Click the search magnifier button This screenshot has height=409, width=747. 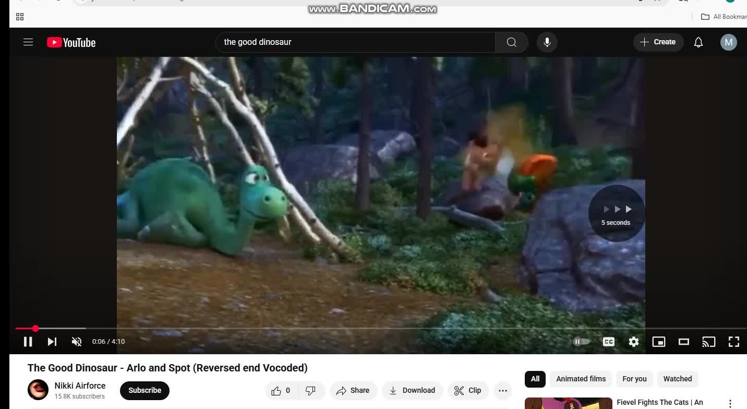click(x=511, y=42)
